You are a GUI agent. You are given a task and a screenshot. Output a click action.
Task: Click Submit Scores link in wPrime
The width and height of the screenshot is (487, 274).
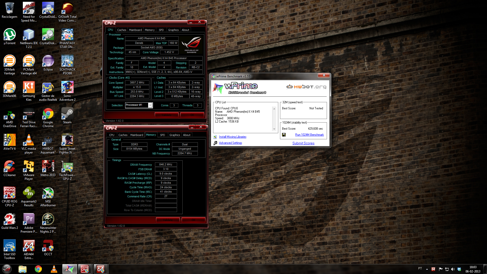(x=303, y=143)
